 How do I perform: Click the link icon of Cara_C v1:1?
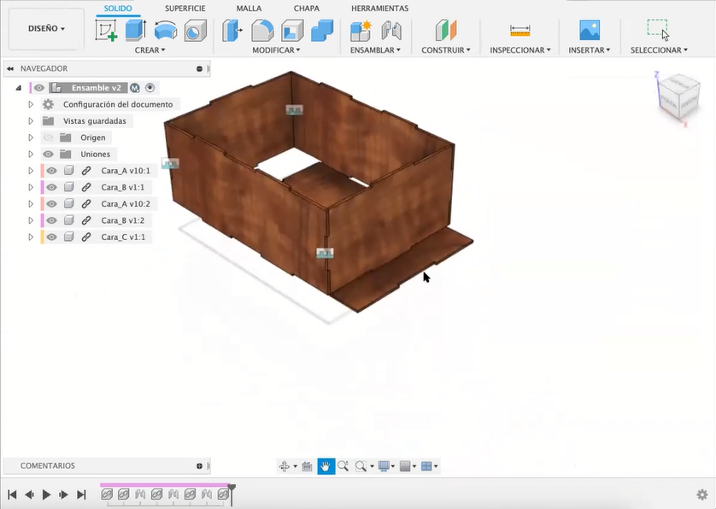click(85, 237)
